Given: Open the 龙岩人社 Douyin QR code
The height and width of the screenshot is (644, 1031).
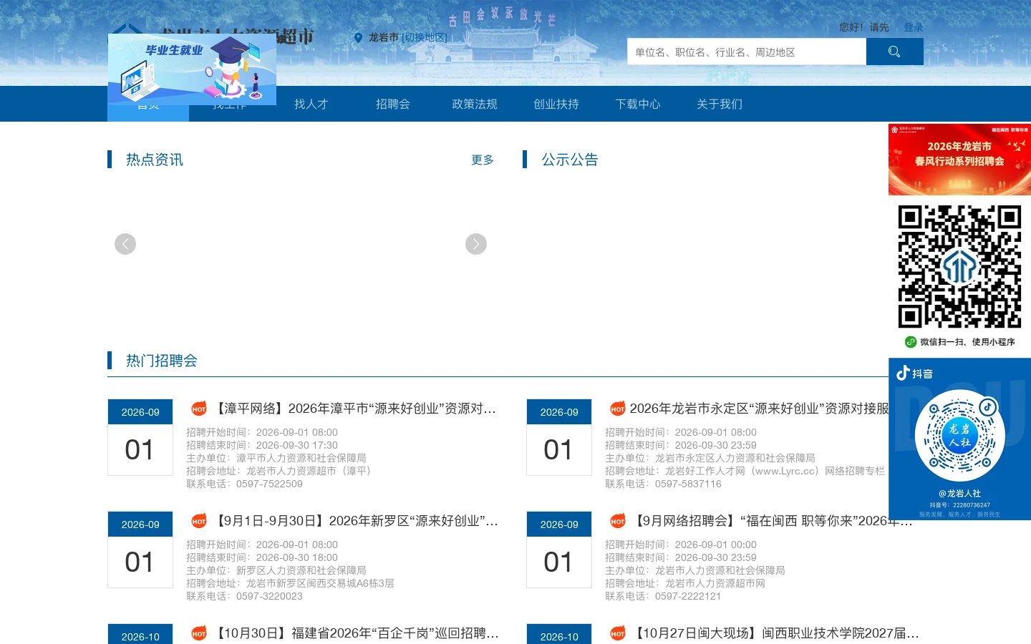Looking at the screenshot, I should click(960, 435).
